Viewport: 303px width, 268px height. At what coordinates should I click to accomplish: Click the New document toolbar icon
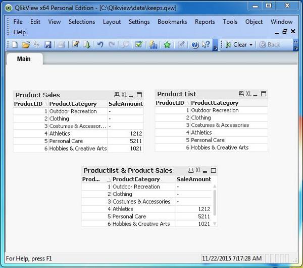[x=15, y=45]
